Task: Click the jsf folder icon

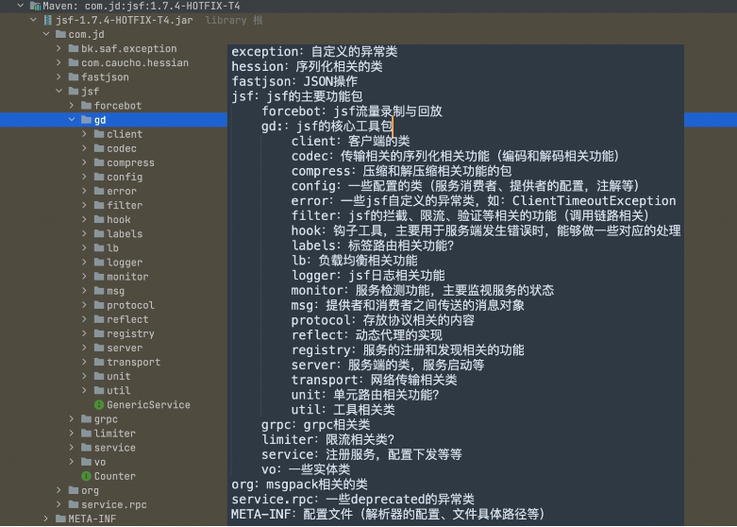Action: [74, 91]
